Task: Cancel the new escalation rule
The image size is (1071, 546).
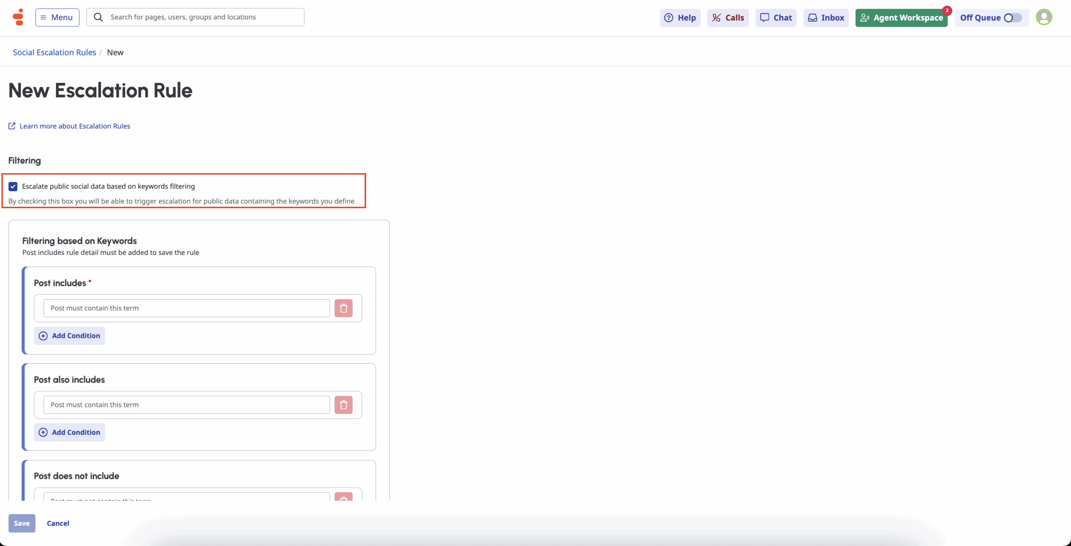Action: [58, 523]
